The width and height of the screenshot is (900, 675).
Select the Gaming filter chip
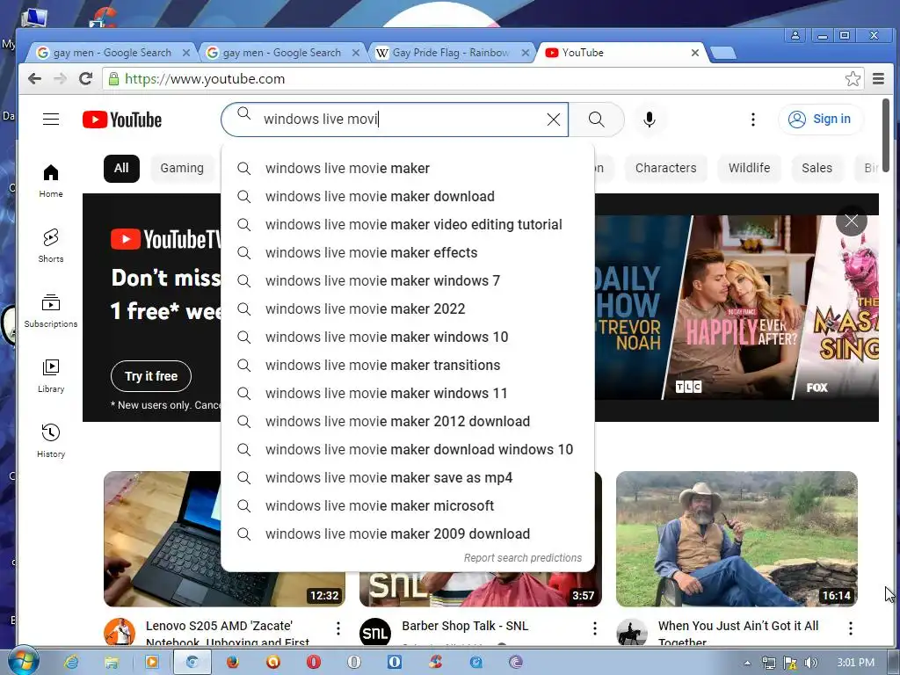pos(182,168)
